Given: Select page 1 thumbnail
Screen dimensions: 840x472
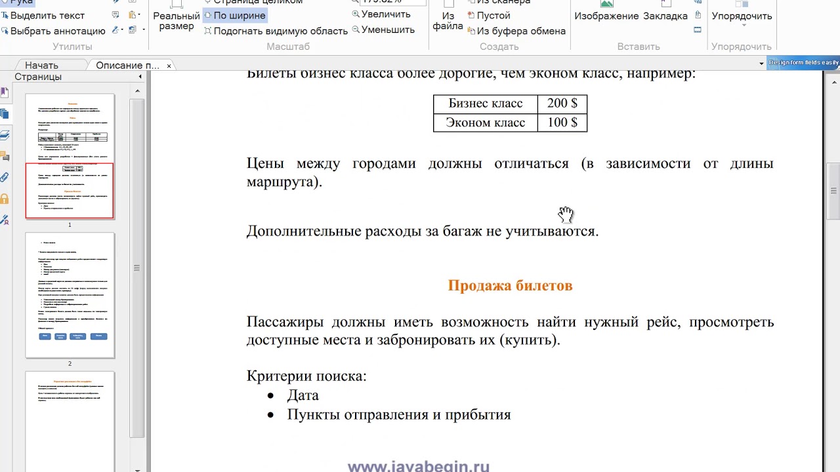Looking at the screenshot, I should click(x=70, y=156).
